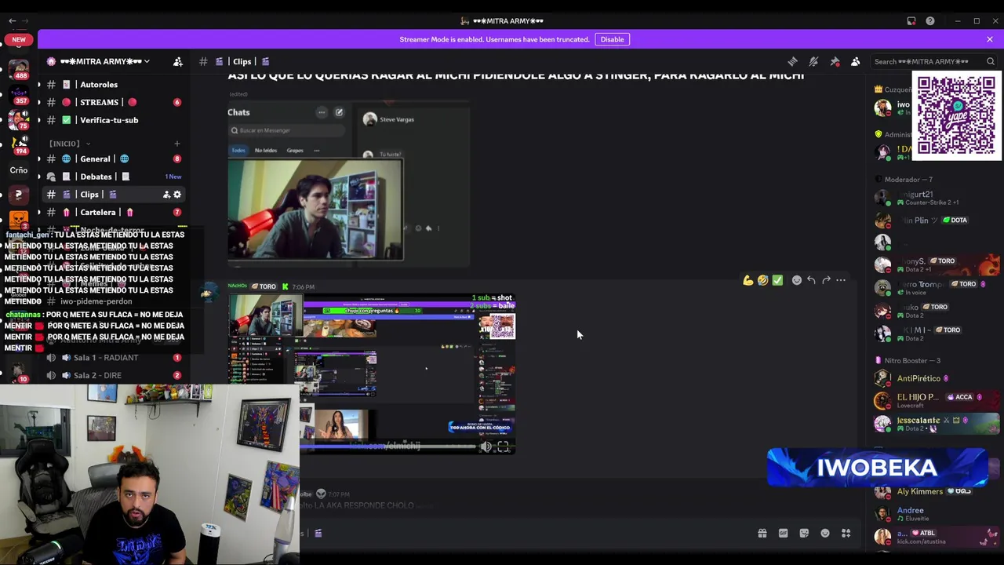Open server icon with 357 badge

19,95
